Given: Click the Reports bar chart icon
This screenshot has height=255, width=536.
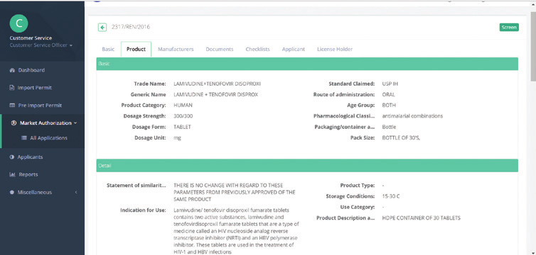Looking at the screenshot, I should (x=12, y=175).
